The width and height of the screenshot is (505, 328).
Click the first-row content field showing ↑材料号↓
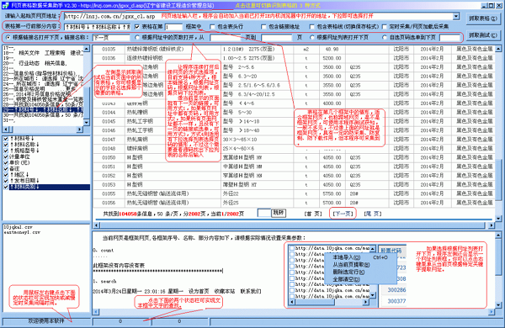click(97, 27)
